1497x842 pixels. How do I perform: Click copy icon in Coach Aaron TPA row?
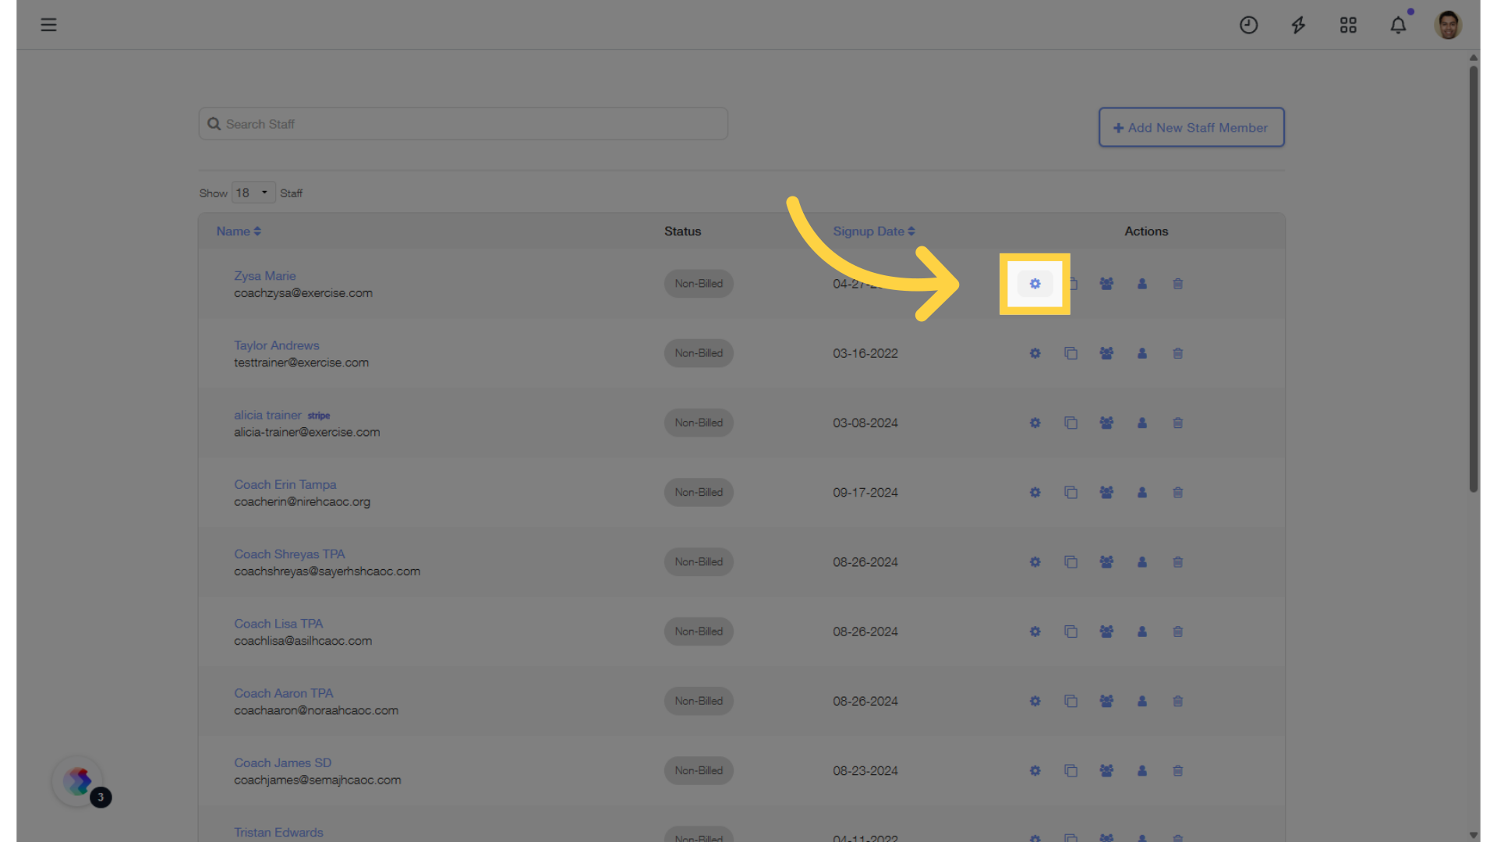pyautogui.click(x=1071, y=701)
